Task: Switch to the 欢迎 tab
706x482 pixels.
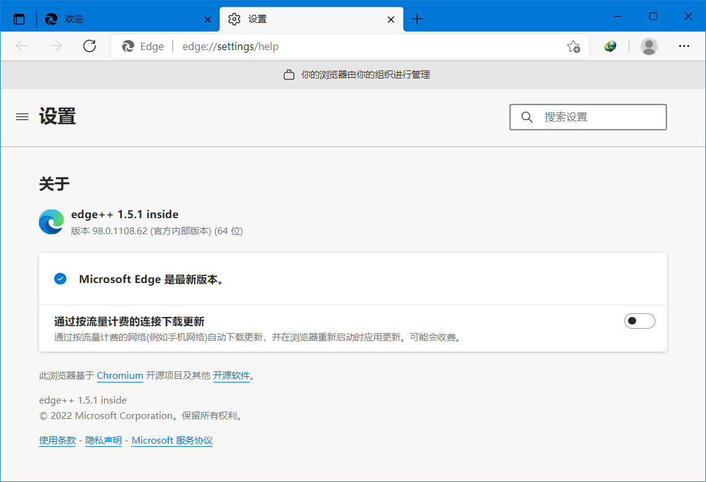Action: click(x=124, y=19)
